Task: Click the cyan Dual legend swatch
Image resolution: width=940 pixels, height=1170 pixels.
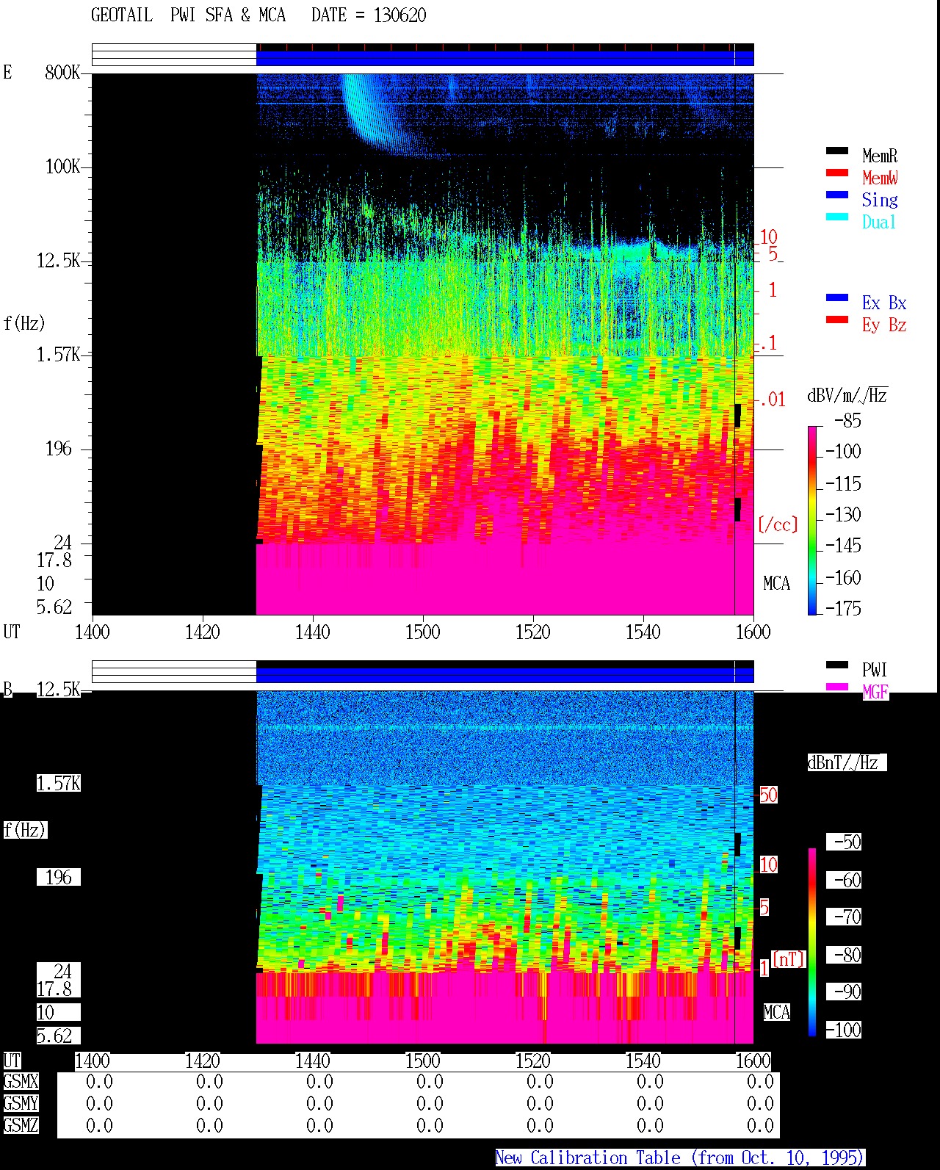Action: [837, 217]
